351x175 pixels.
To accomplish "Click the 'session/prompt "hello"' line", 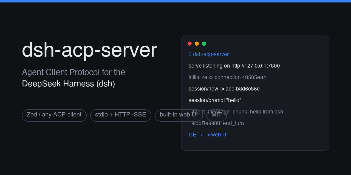I will click(215, 100).
